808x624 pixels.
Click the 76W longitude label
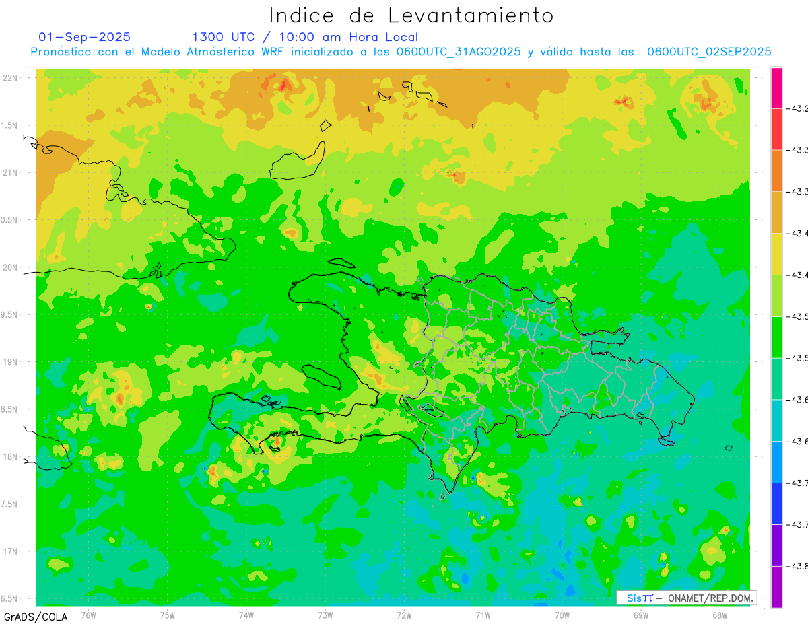pyautogui.click(x=88, y=615)
